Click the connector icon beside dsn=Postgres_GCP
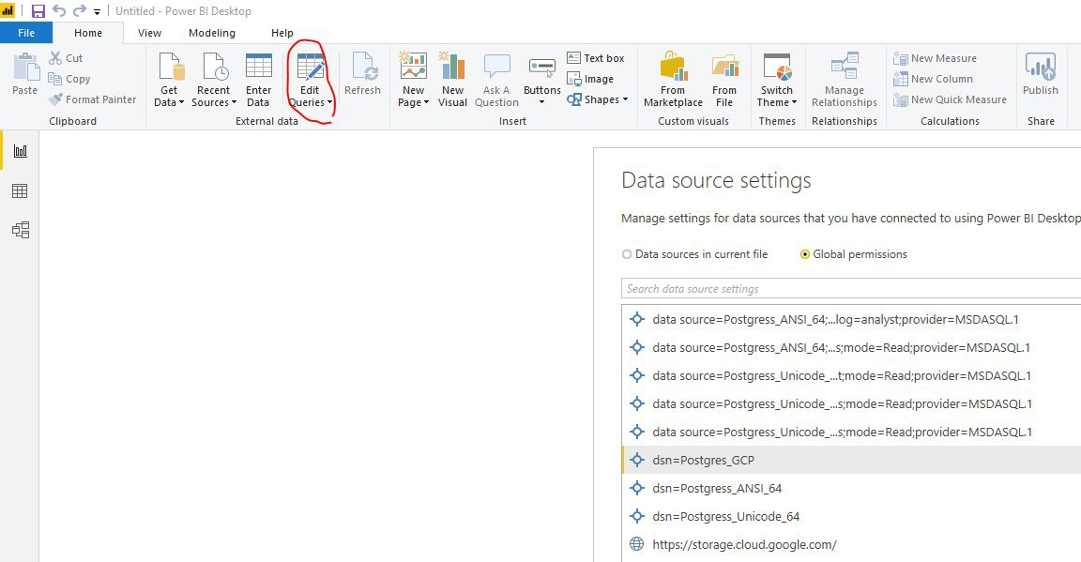This screenshot has height=562, width=1081. point(637,460)
